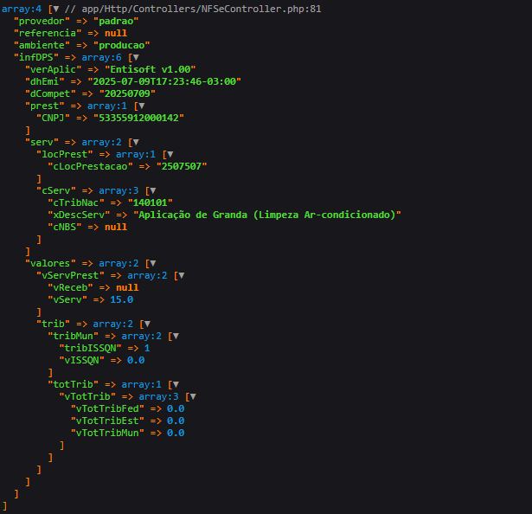Select the "CNPJ" key
The height and width of the screenshot is (514, 532).
[x=54, y=119]
